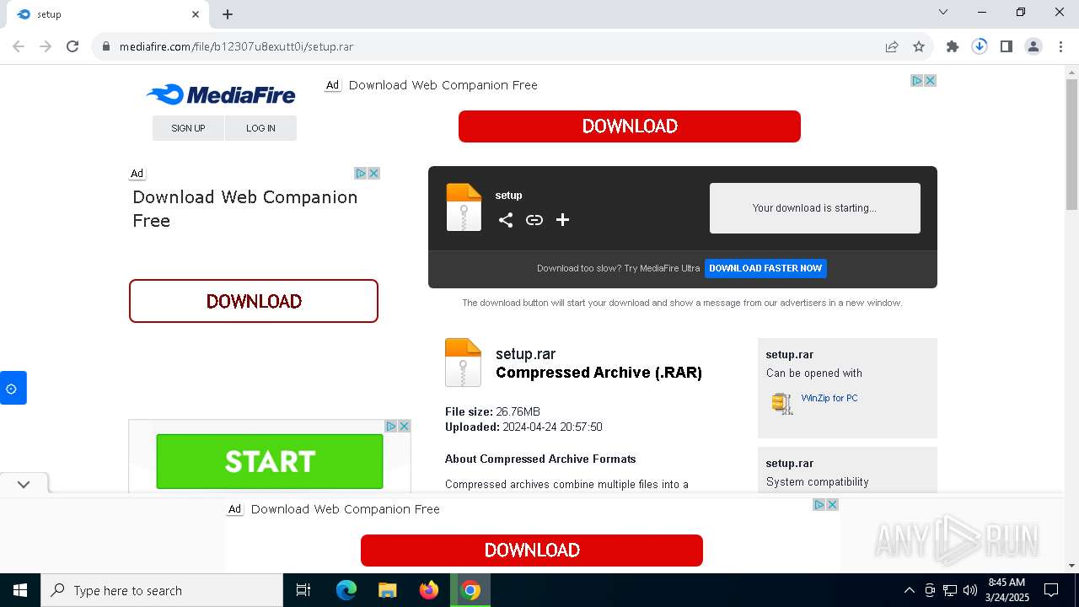Open Chrome three-dot menu
Image resolution: width=1079 pixels, height=607 pixels.
(x=1060, y=46)
